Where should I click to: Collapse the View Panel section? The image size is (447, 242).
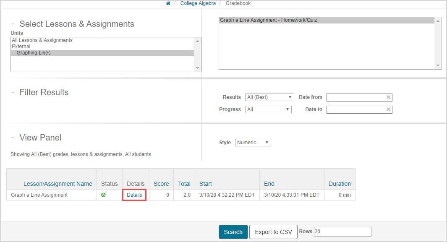13,138
